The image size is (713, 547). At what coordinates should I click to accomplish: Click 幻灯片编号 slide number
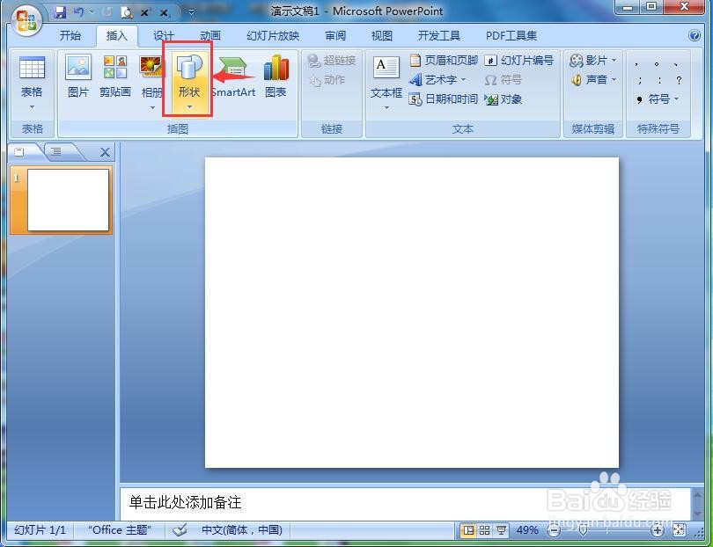click(x=519, y=60)
